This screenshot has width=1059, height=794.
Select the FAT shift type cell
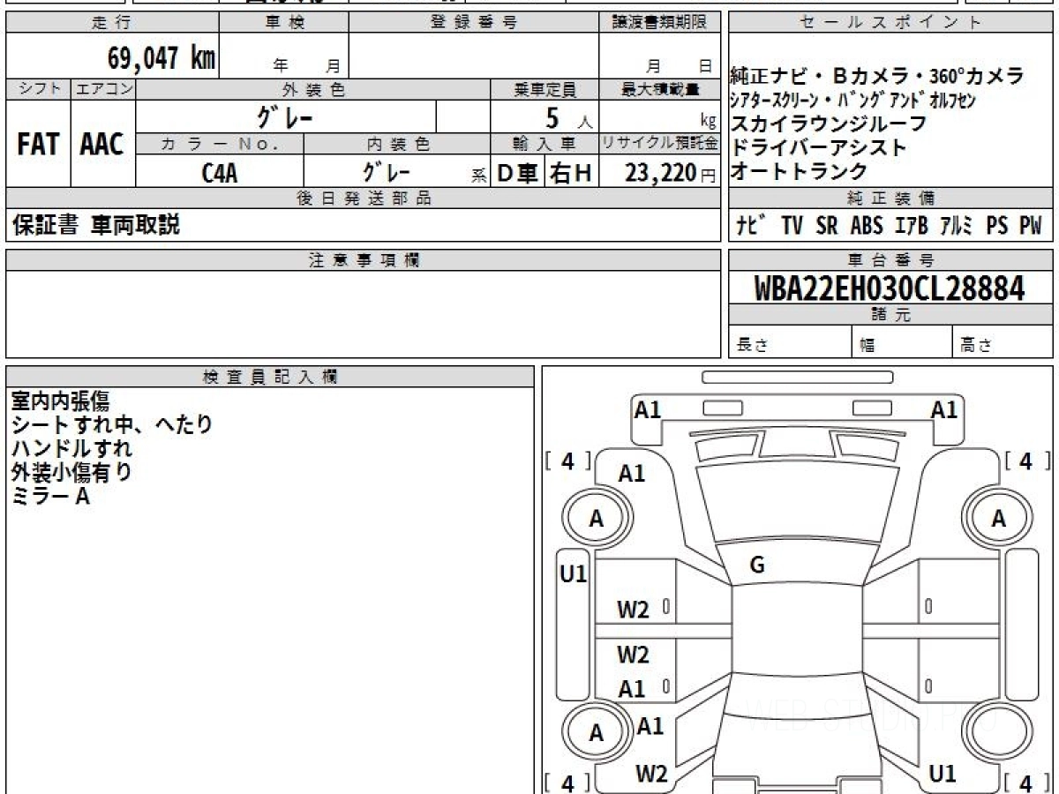pos(38,145)
